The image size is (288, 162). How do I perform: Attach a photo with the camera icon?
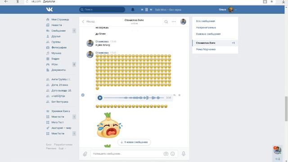(166, 154)
